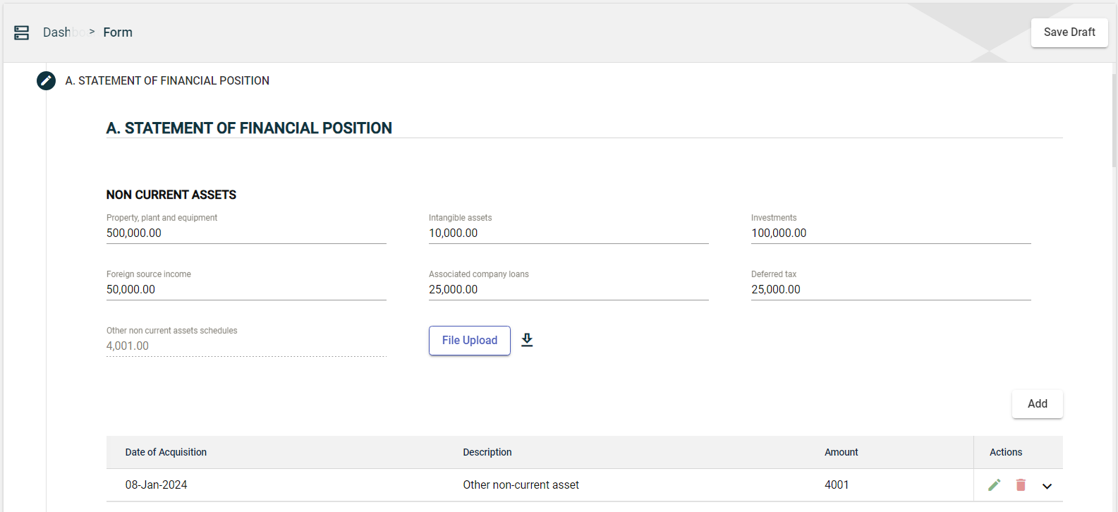Focus the Deferred tax input field
The width and height of the screenshot is (1118, 512).
coord(890,289)
